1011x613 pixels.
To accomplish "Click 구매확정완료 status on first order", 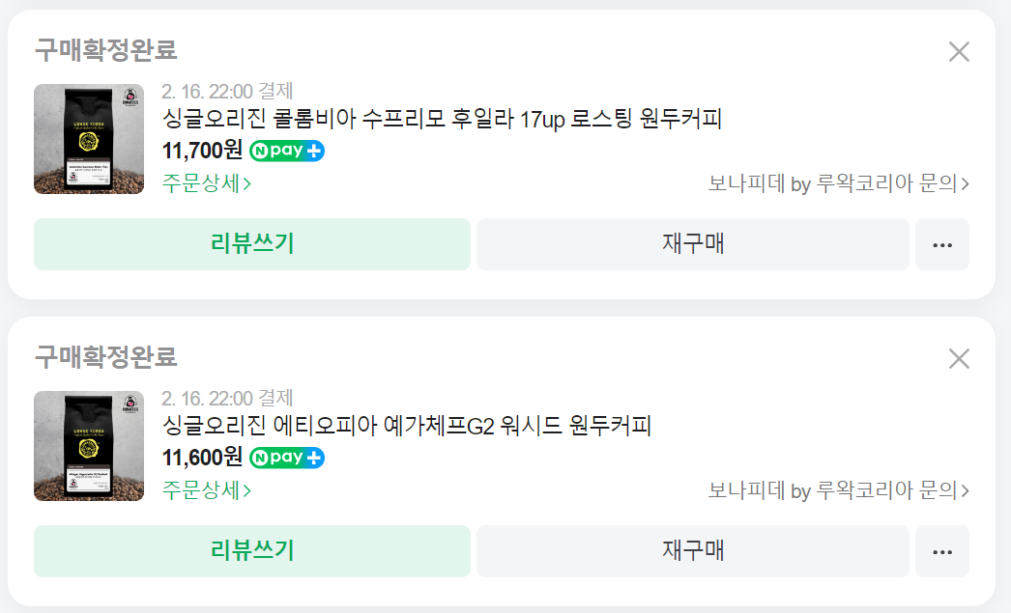I will click(x=105, y=50).
